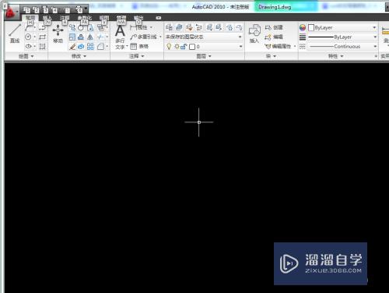Toggle layer 0 sun freeze icon

click(177, 47)
